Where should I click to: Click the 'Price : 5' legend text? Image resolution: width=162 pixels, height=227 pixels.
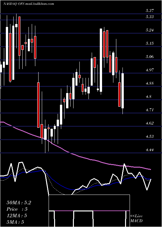17,209
